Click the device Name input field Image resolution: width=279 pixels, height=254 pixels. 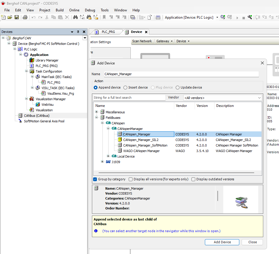tap(181, 74)
